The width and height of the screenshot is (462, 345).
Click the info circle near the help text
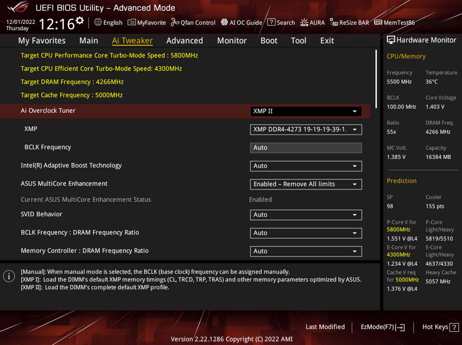tap(9, 275)
